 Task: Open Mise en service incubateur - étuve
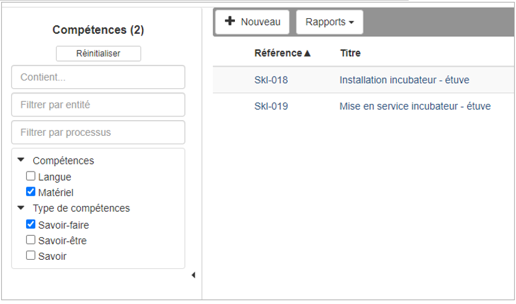pyautogui.click(x=414, y=106)
